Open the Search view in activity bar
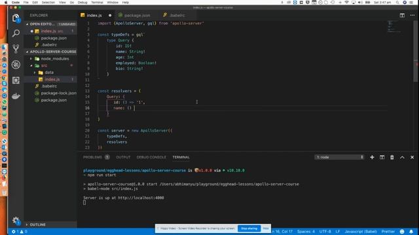This screenshot has width=419, height=235. 16,33
